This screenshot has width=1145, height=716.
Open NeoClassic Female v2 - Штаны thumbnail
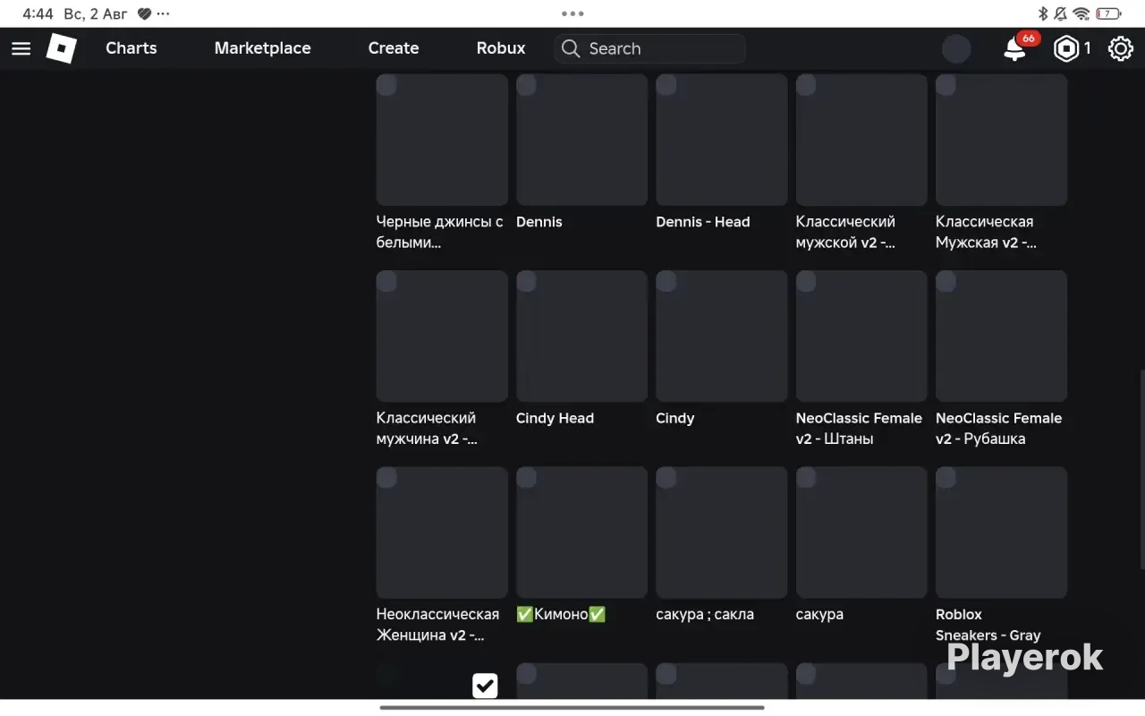[x=861, y=337]
